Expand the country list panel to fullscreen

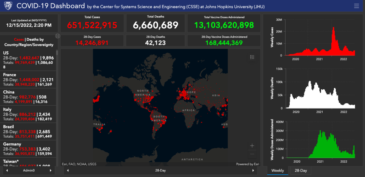[58, 36]
